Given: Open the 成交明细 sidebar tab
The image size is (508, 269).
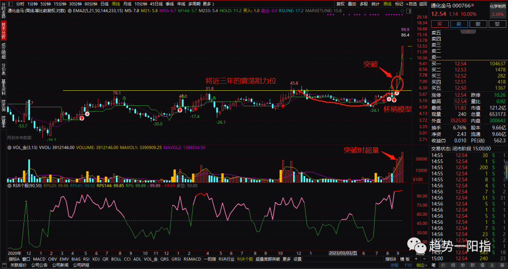Looking at the screenshot, I should 4,51.
